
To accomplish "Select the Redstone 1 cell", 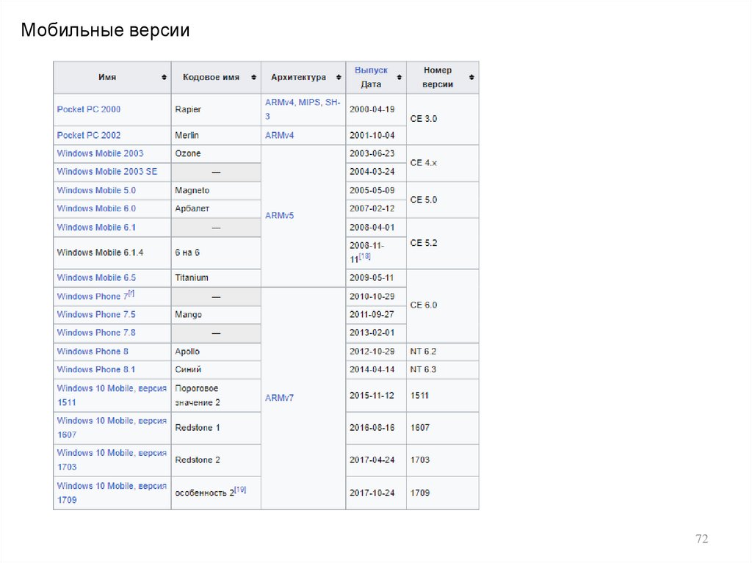I will click(x=217, y=428).
